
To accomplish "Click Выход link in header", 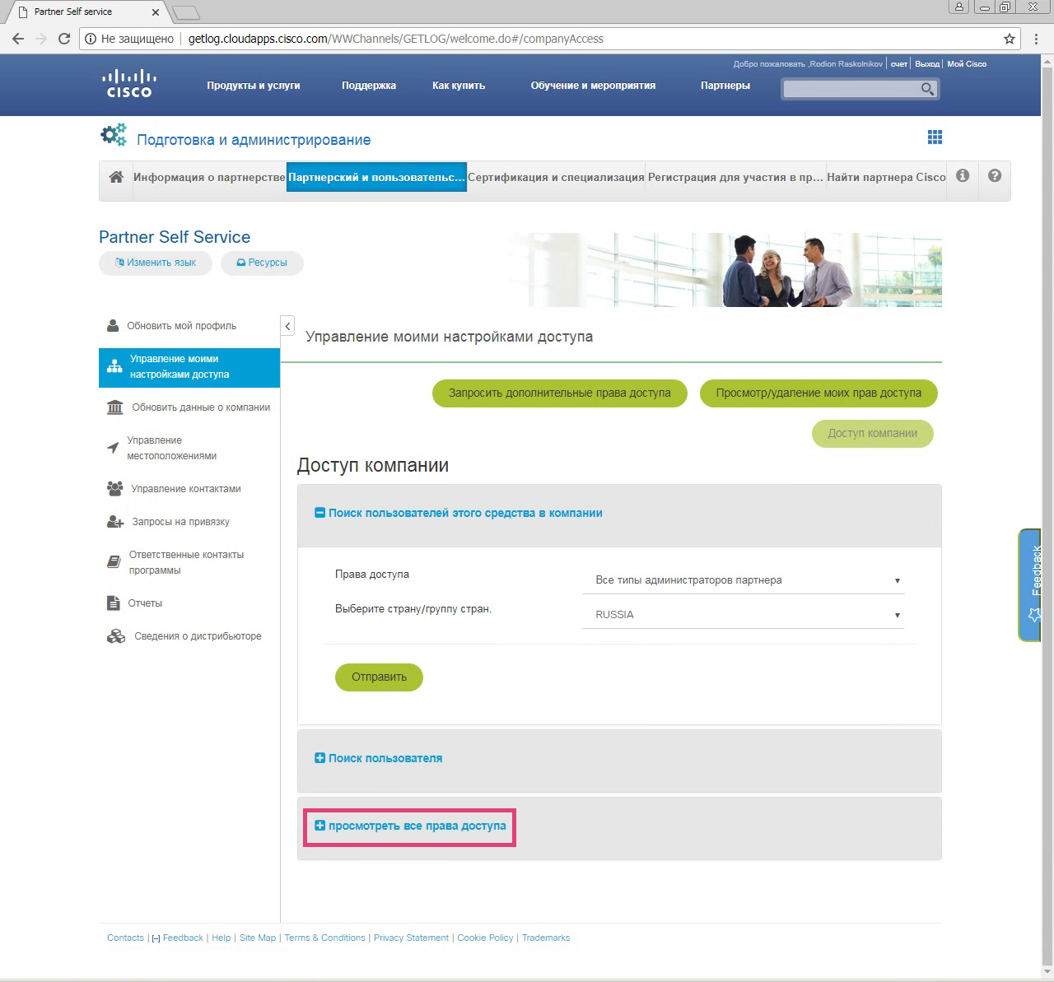I will 927,64.
